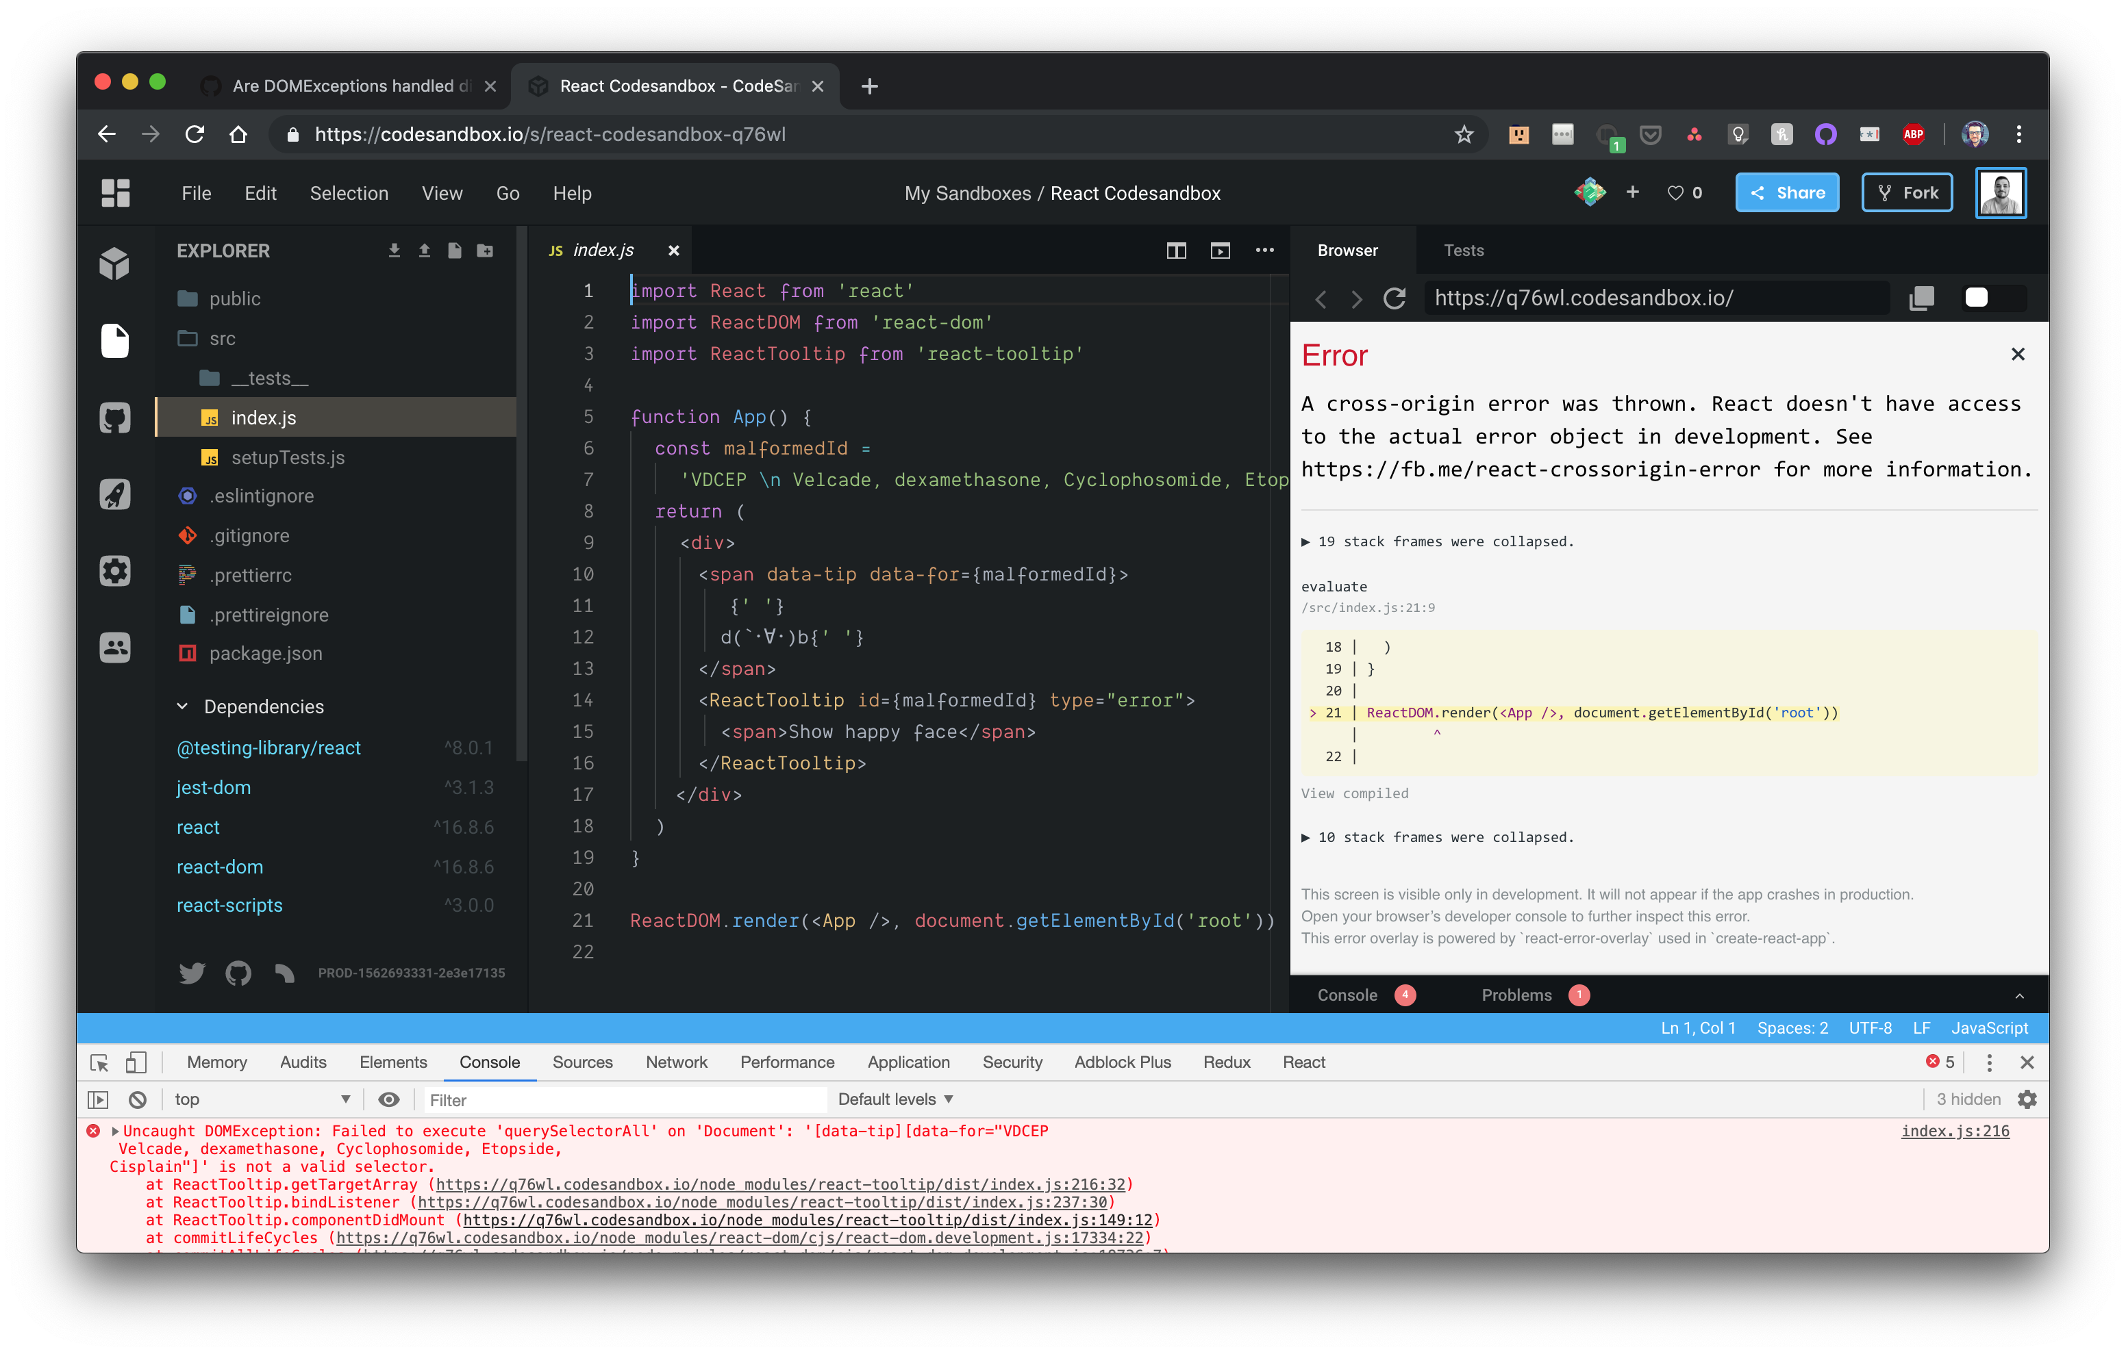Image resolution: width=2126 pixels, height=1354 pixels.
Task: Open the Live collaboration icon in sidebar
Action: coord(115,648)
